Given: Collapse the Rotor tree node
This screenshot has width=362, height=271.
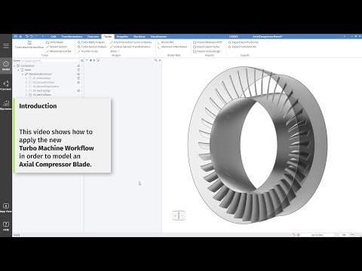Looking at the screenshot, I should point(18,70).
